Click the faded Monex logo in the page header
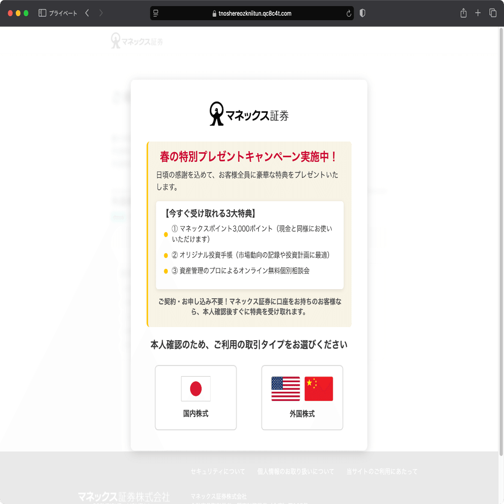 coord(136,39)
